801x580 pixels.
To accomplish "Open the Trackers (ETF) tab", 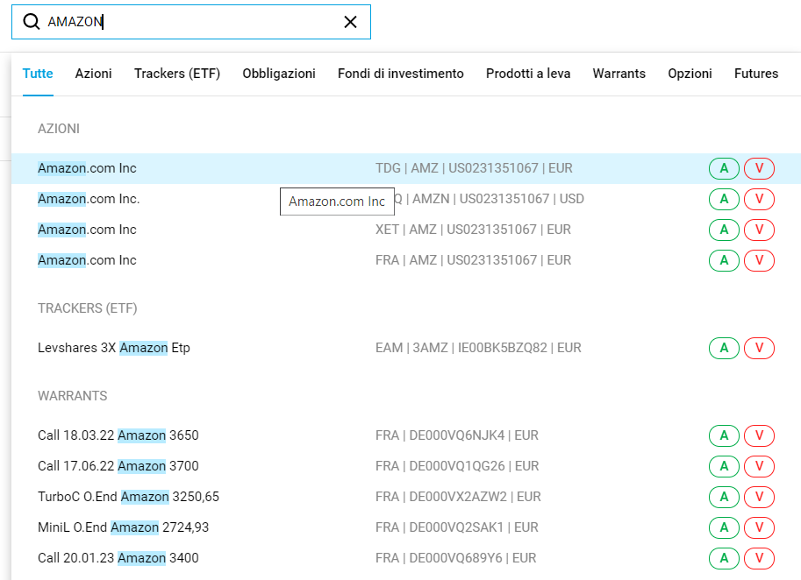I will (177, 74).
